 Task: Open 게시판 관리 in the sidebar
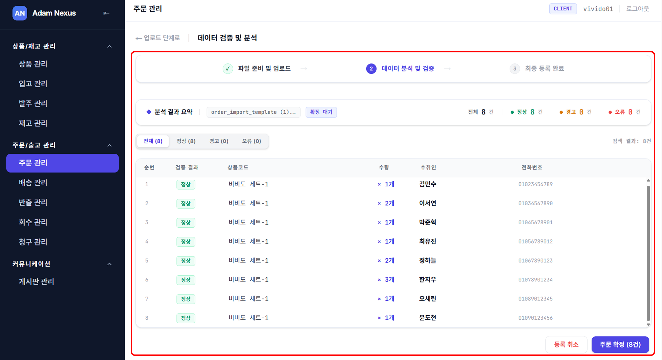click(62, 282)
